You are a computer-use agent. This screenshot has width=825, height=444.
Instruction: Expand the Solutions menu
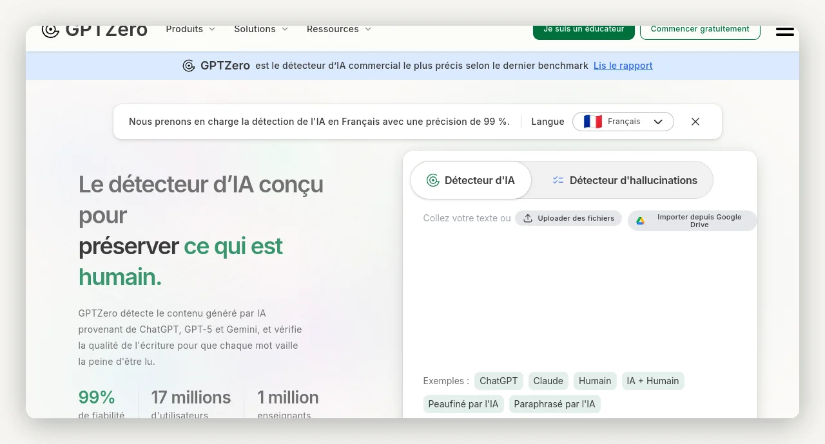pos(260,29)
